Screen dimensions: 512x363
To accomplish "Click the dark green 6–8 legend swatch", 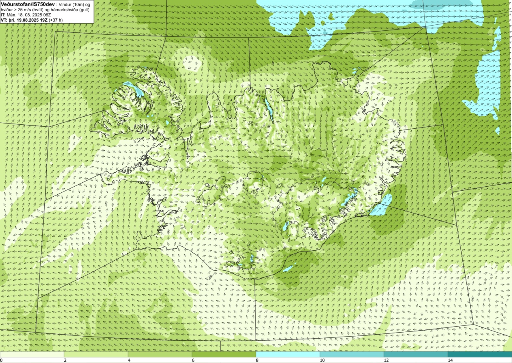I will point(224,354).
